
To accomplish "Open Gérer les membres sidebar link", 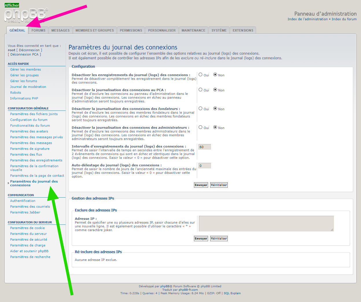I will [25, 69].
